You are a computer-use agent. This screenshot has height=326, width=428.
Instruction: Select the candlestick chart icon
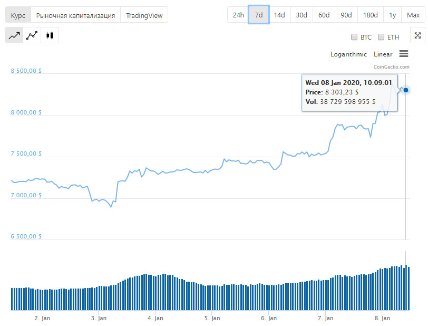pos(50,36)
